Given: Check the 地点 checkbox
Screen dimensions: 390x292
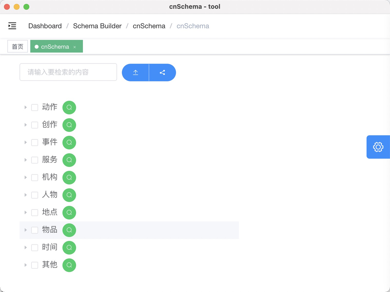Looking at the screenshot, I should tap(35, 212).
